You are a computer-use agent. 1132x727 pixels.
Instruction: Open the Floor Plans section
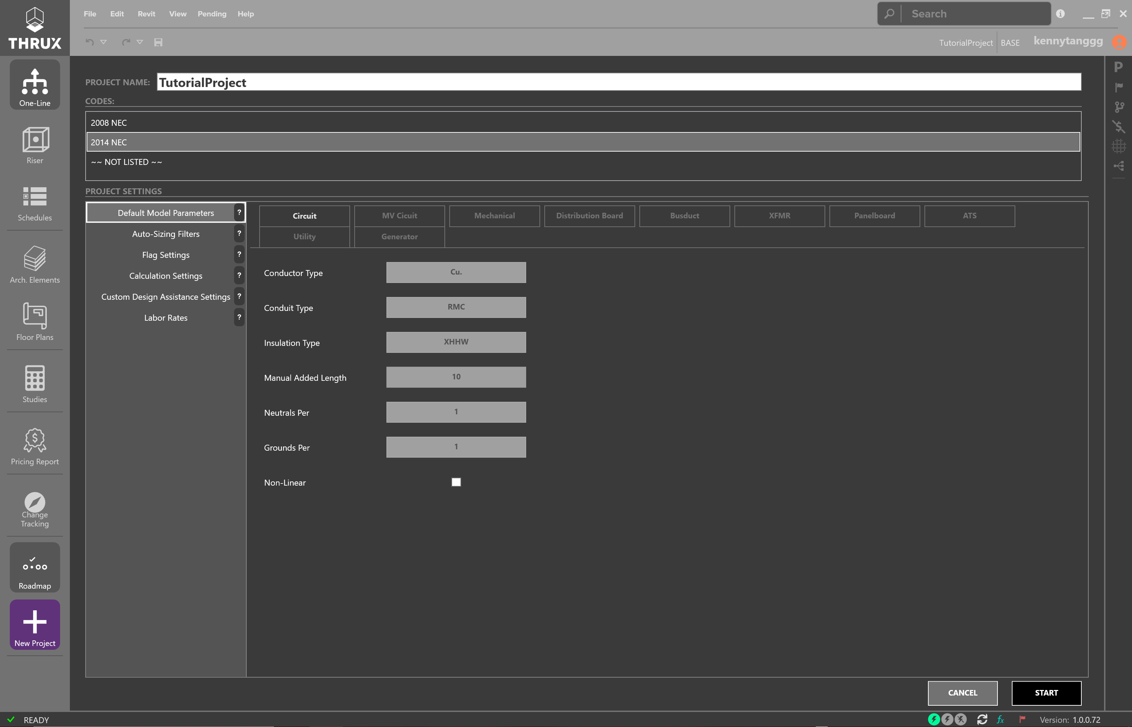click(35, 322)
